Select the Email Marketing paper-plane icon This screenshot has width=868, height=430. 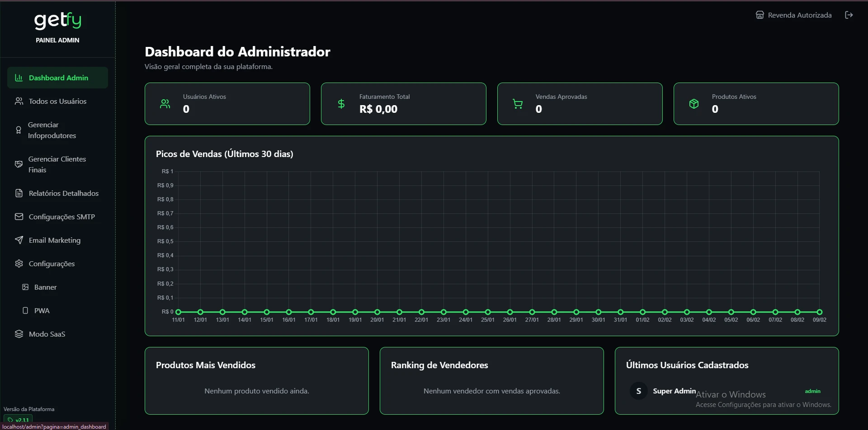pos(19,240)
